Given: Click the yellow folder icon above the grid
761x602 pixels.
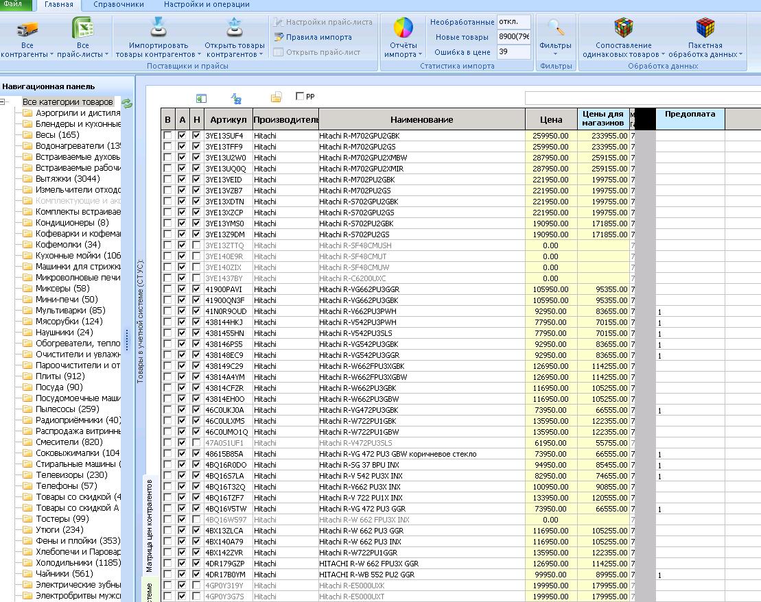Looking at the screenshot, I should point(276,97).
